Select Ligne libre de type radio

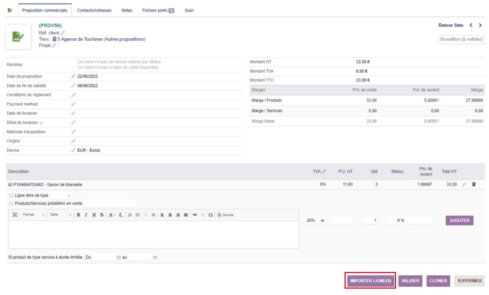click(11, 196)
